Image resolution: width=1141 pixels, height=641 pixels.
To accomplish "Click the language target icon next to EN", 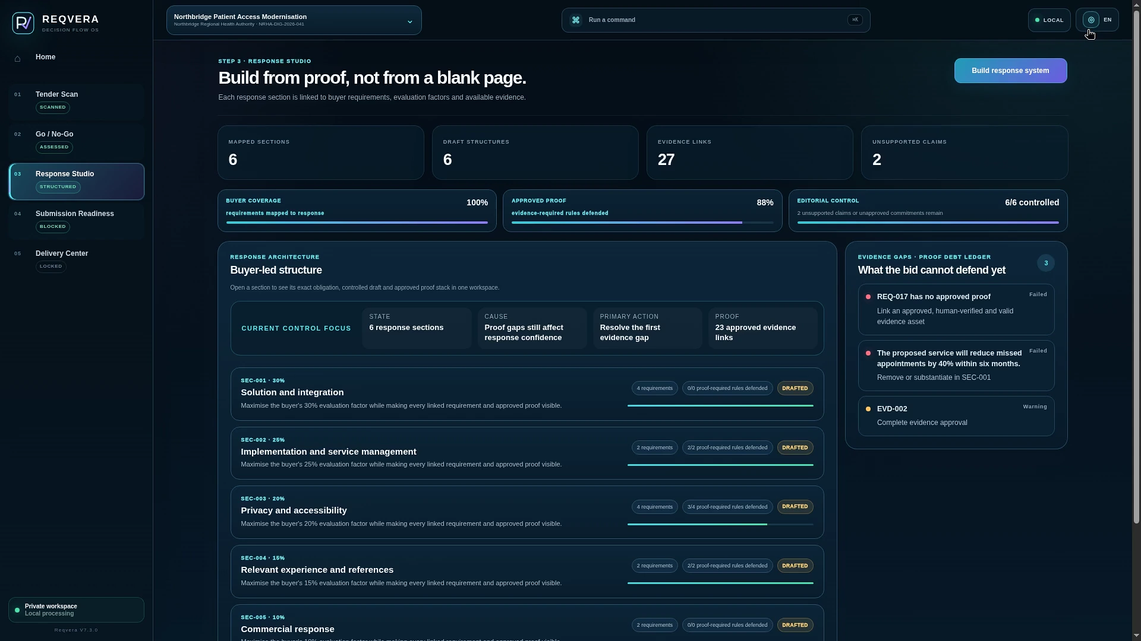I will click(x=1091, y=20).
